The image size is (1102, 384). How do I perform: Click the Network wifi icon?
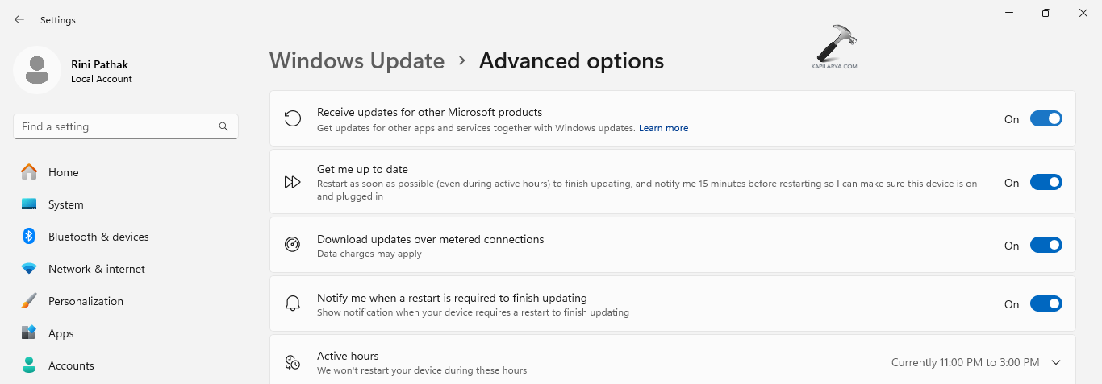pyautogui.click(x=29, y=269)
